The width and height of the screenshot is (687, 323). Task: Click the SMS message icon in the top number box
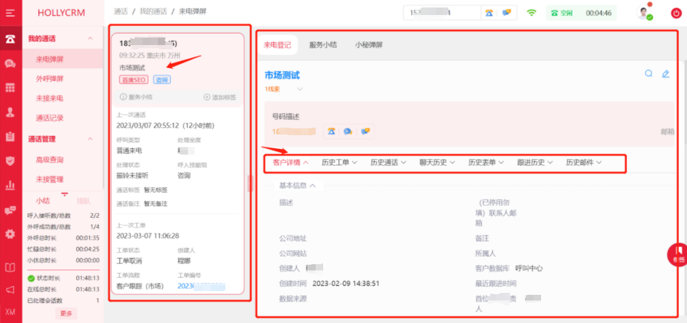click(x=507, y=13)
